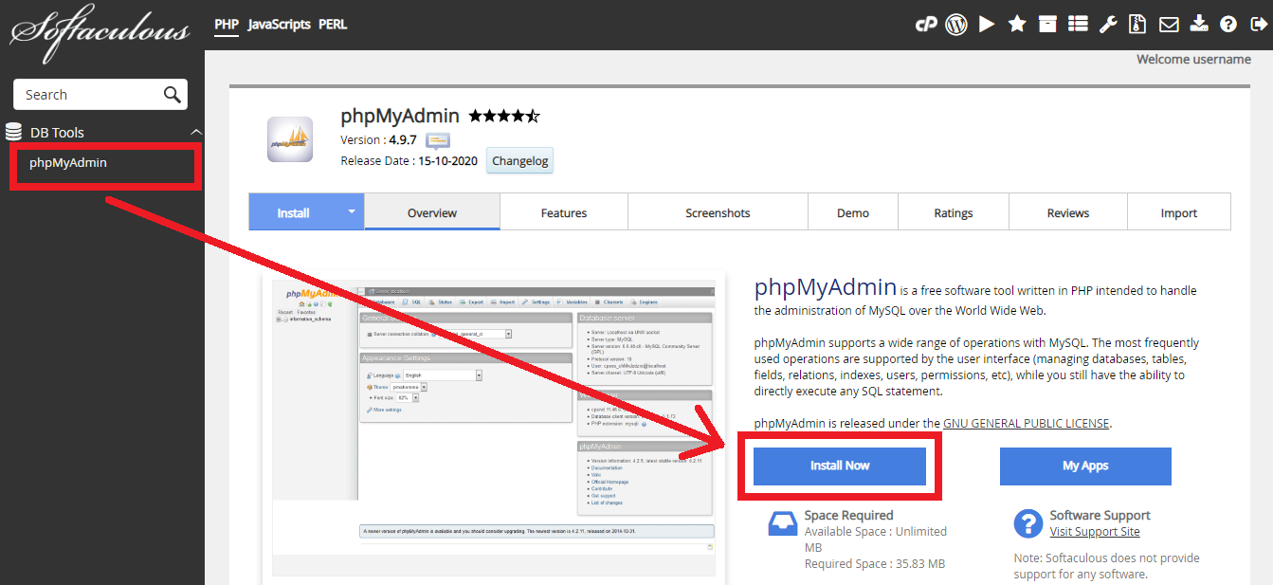The height and width of the screenshot is (585, 1273).
Task: Open the email icon in the toolbar
Action: coord(1169,24)
